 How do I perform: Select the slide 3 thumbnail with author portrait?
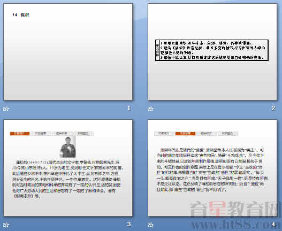pyautogui.click(x=68, y=168)
